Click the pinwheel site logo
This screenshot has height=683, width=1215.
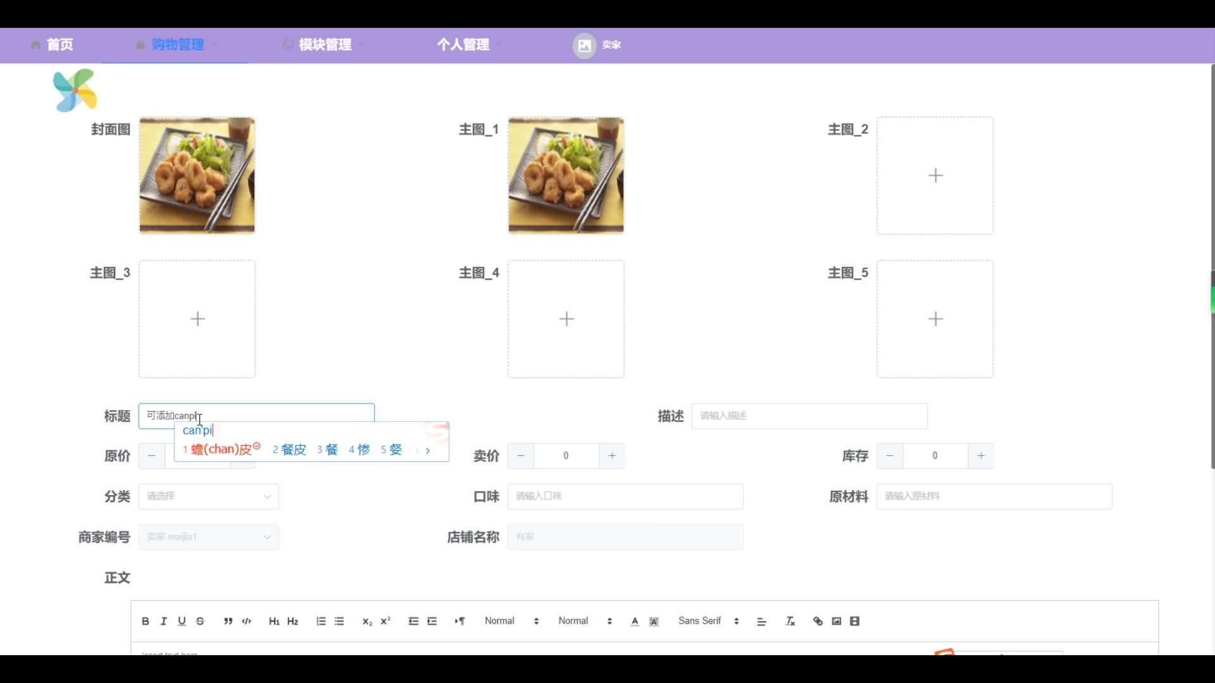[75, 90]
